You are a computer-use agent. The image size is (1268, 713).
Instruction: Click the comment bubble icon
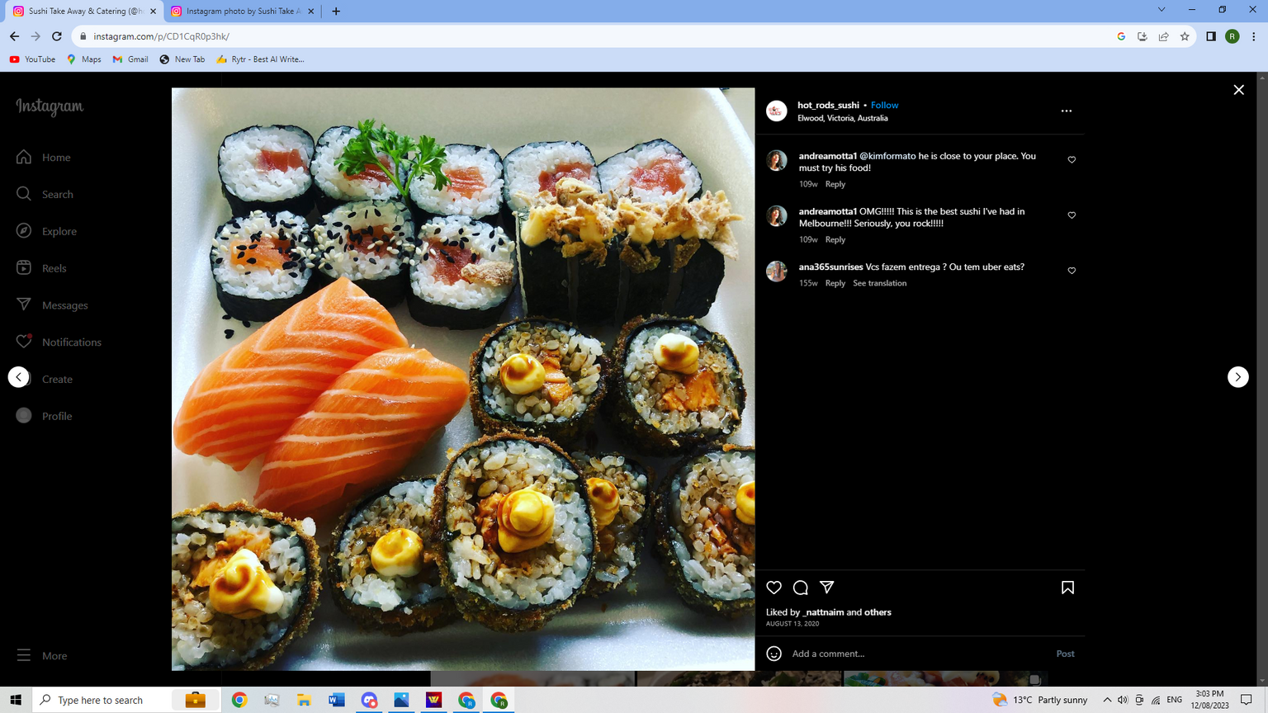800,588
